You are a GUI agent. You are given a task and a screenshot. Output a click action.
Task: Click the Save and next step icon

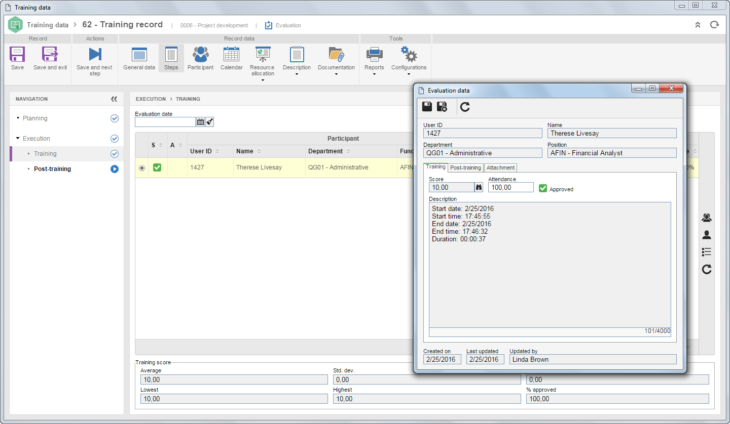pos(95,54)
